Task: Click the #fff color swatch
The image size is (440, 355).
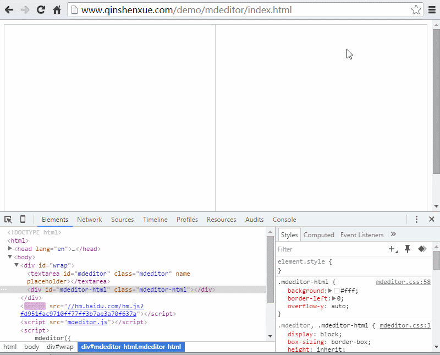Action: (337, 291)
